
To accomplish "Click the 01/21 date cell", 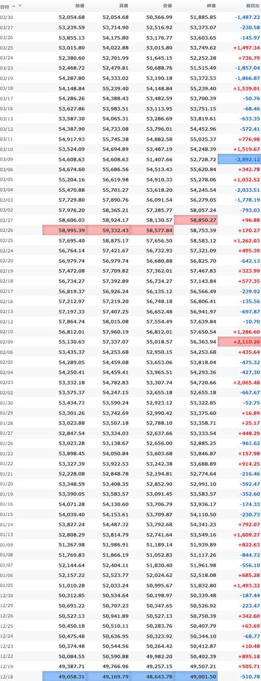I will coord(7,474).
